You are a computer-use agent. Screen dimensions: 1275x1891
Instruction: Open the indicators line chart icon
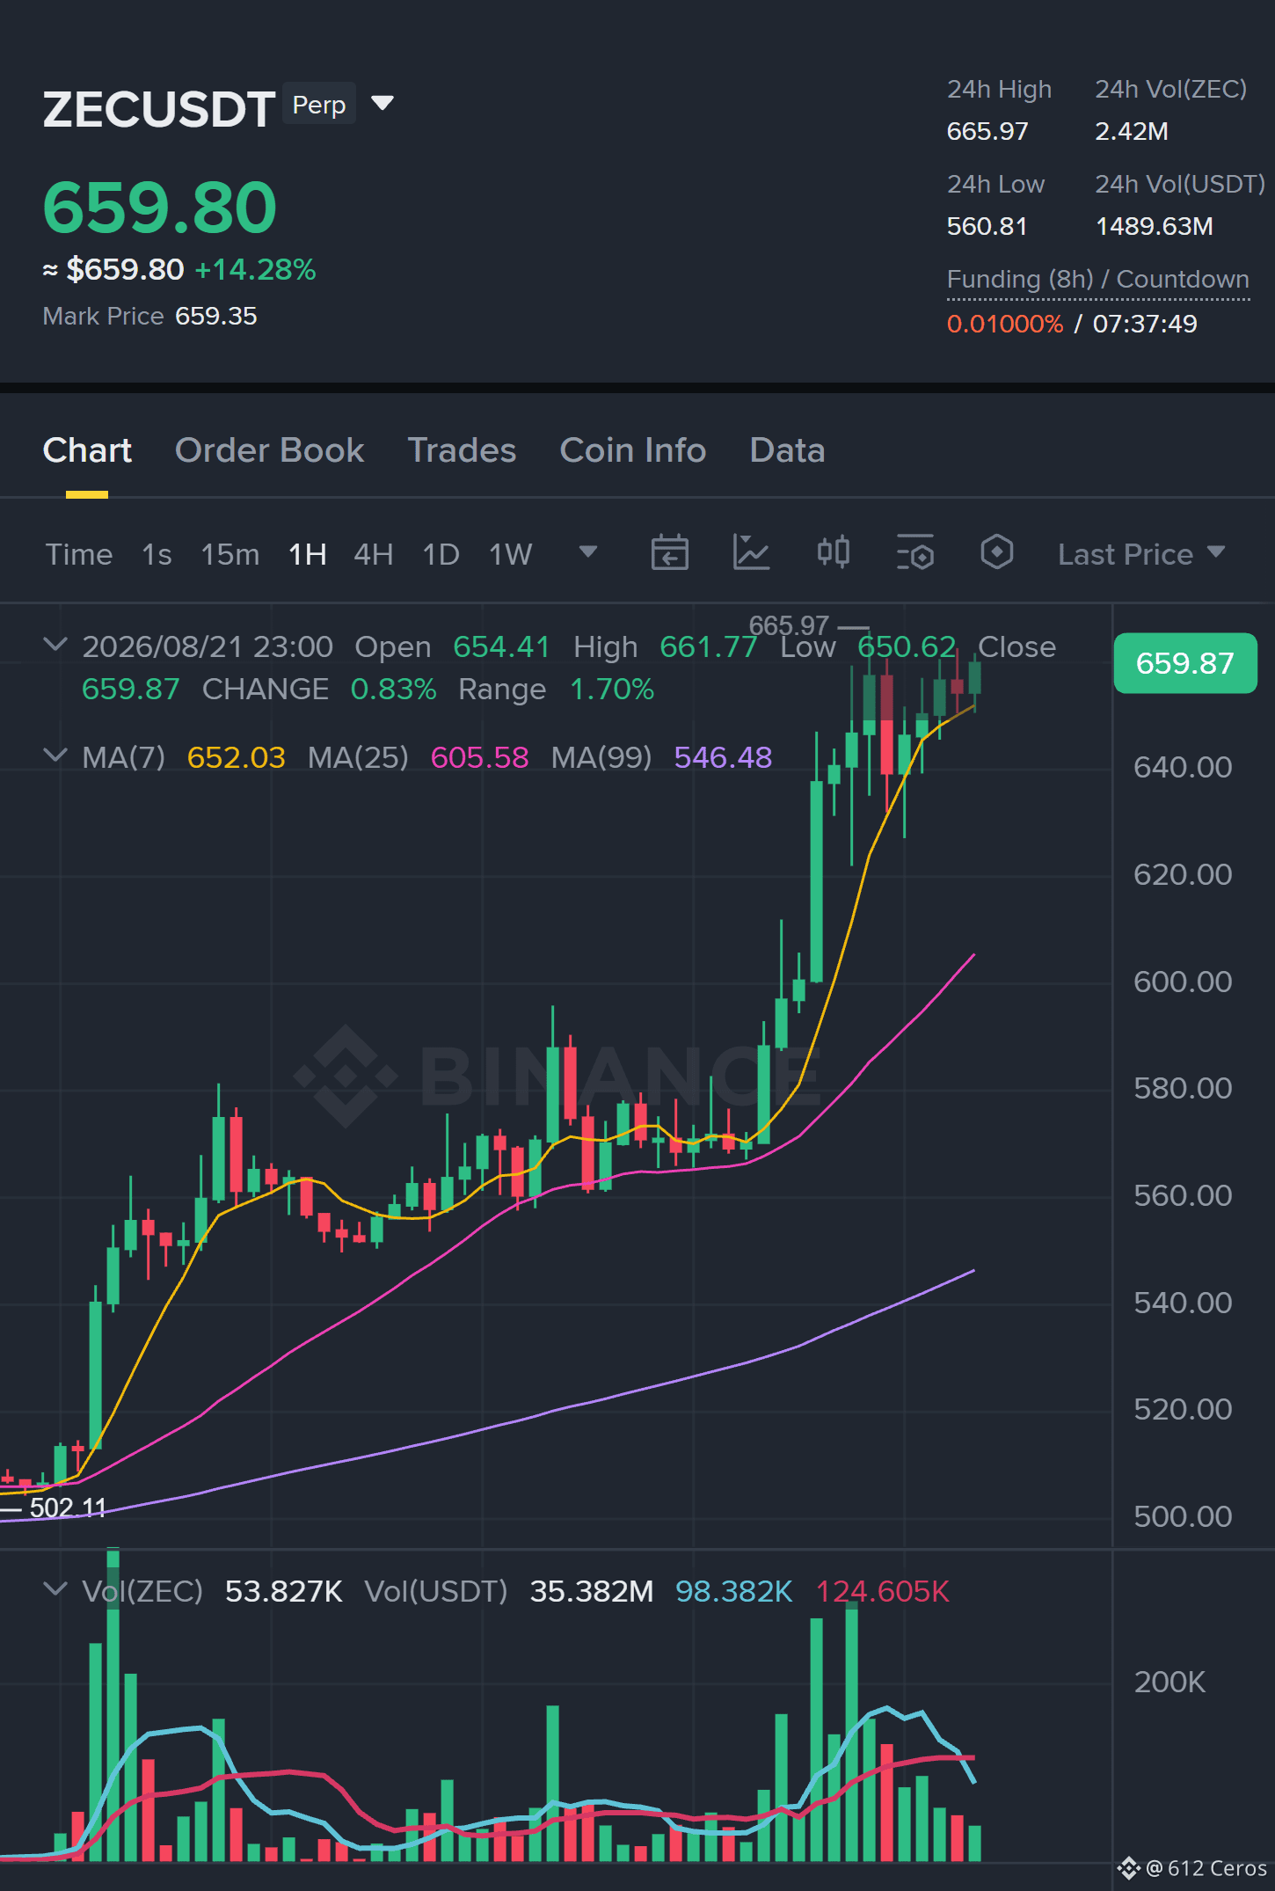coord(751,552)
